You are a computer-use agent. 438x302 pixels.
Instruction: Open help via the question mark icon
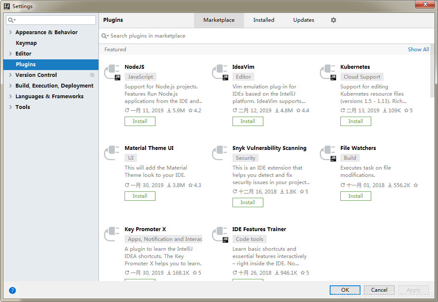pos(12,290)
